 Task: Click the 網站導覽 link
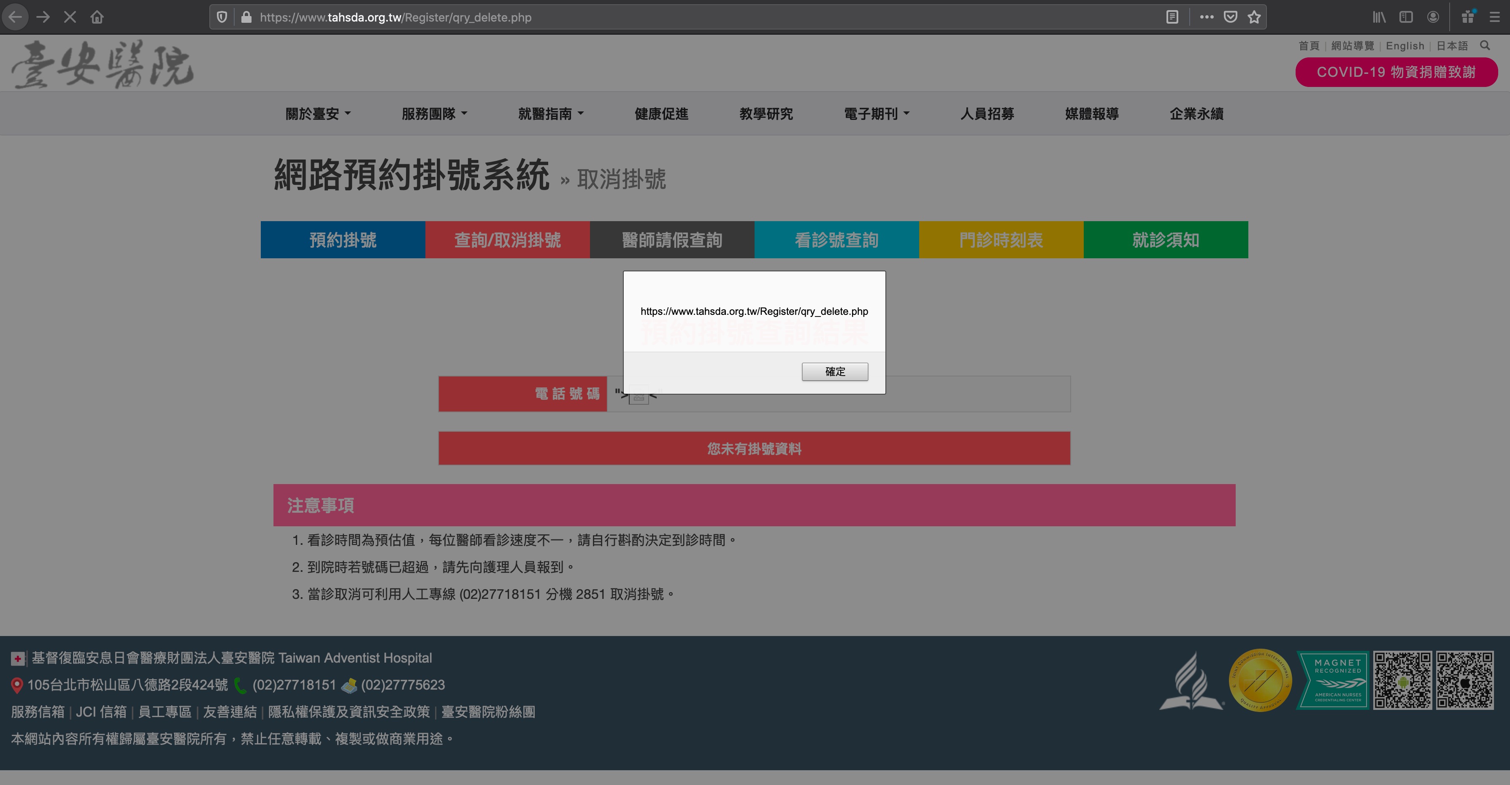coord(1352,46)
